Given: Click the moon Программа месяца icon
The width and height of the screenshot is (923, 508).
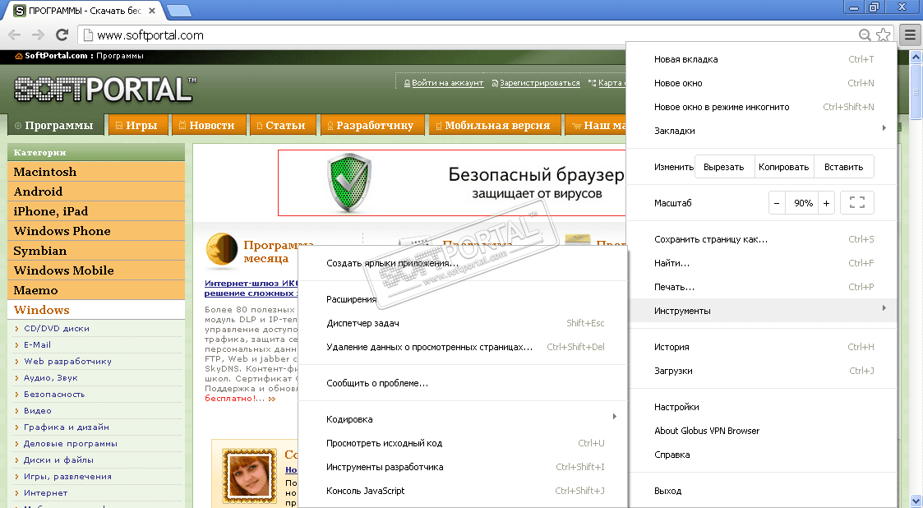Looking at the screenshot, I should tap(222, 250).
